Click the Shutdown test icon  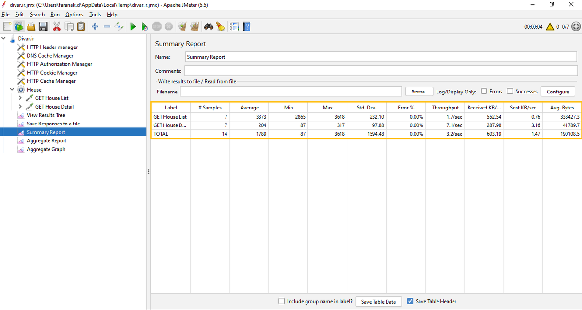[168, 27]
